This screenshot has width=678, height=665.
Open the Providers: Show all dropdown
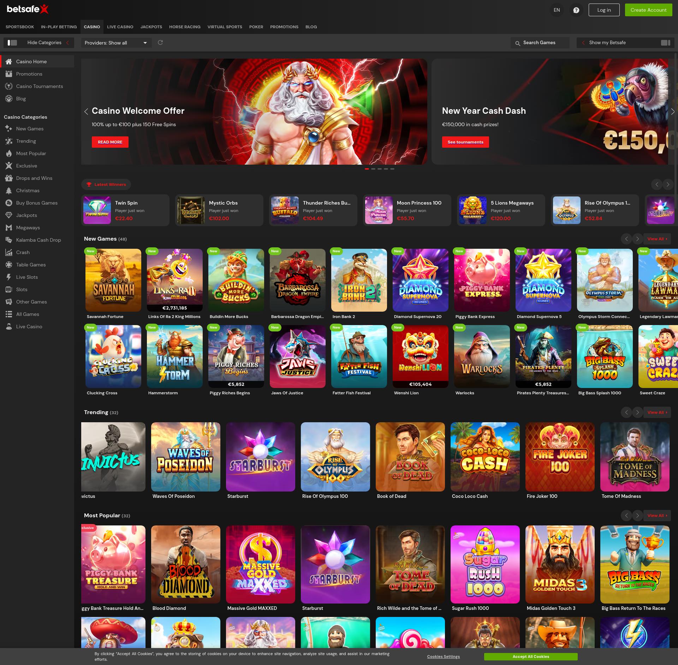[116, 43]
